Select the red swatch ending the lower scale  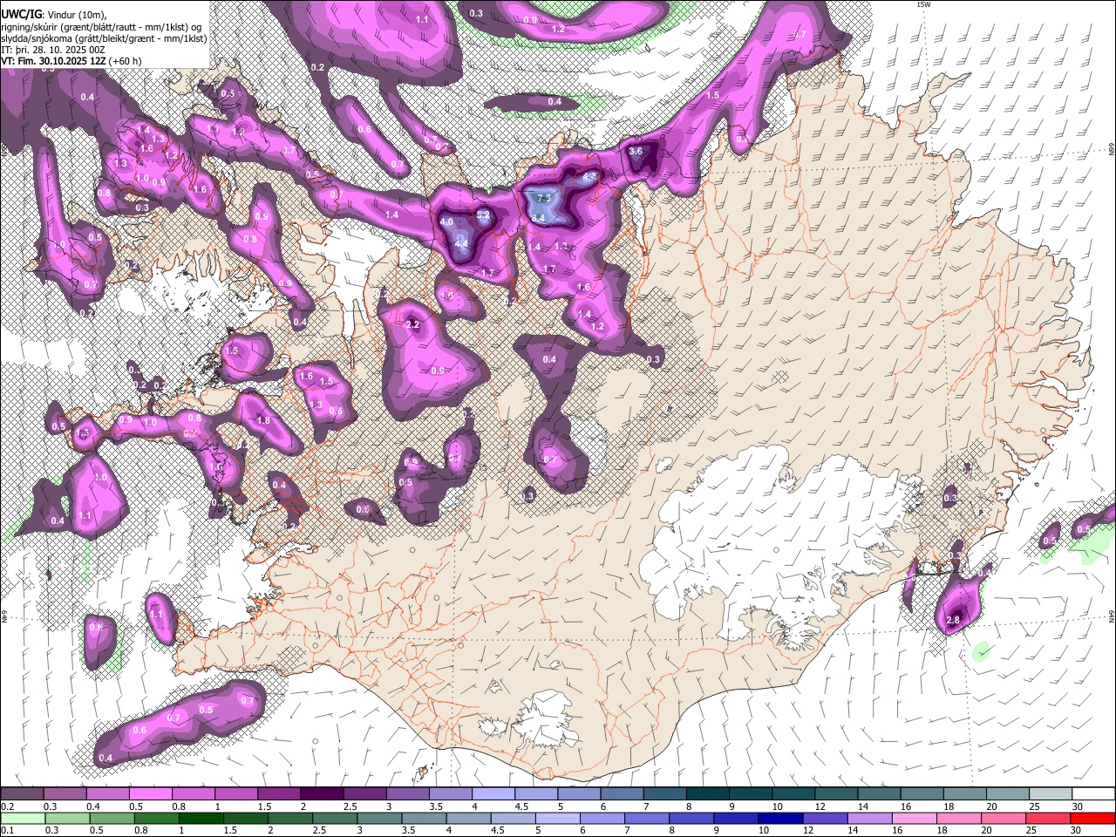tap(1092, 818)
